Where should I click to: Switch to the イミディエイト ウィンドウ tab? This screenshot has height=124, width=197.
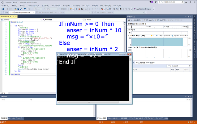(154, 118)
